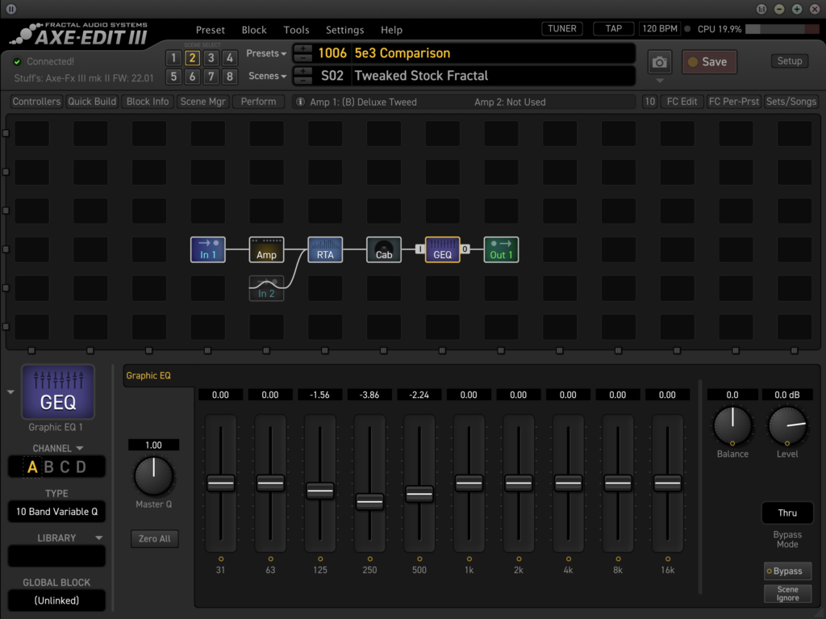Switch to scene 5
This screenshot has height=619, width=826.
[x=173, y=77]
